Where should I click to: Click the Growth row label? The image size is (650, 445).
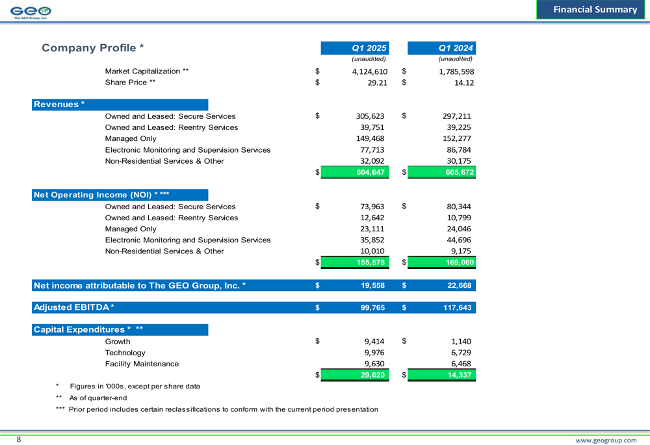117,342
